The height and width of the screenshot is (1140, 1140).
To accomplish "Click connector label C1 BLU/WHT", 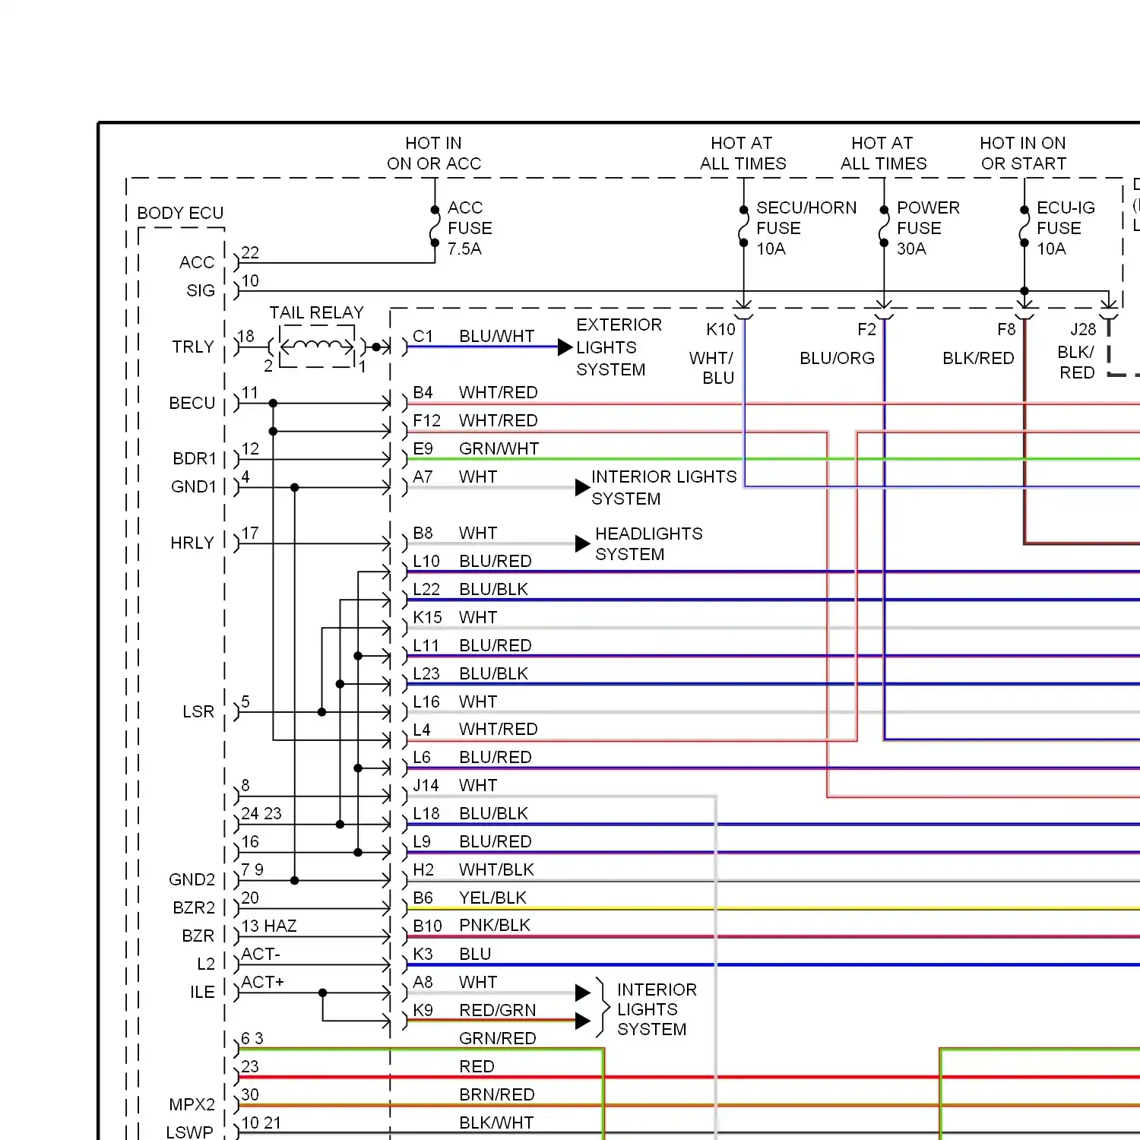I will pos(473,337).
